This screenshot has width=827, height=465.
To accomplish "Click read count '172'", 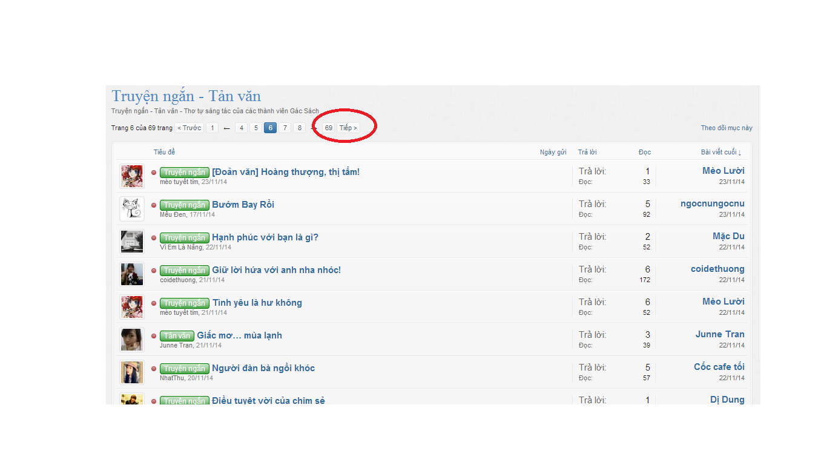I will point(645,280).
